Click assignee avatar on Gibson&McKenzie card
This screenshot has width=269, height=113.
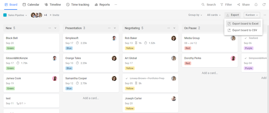click(55, 58)
